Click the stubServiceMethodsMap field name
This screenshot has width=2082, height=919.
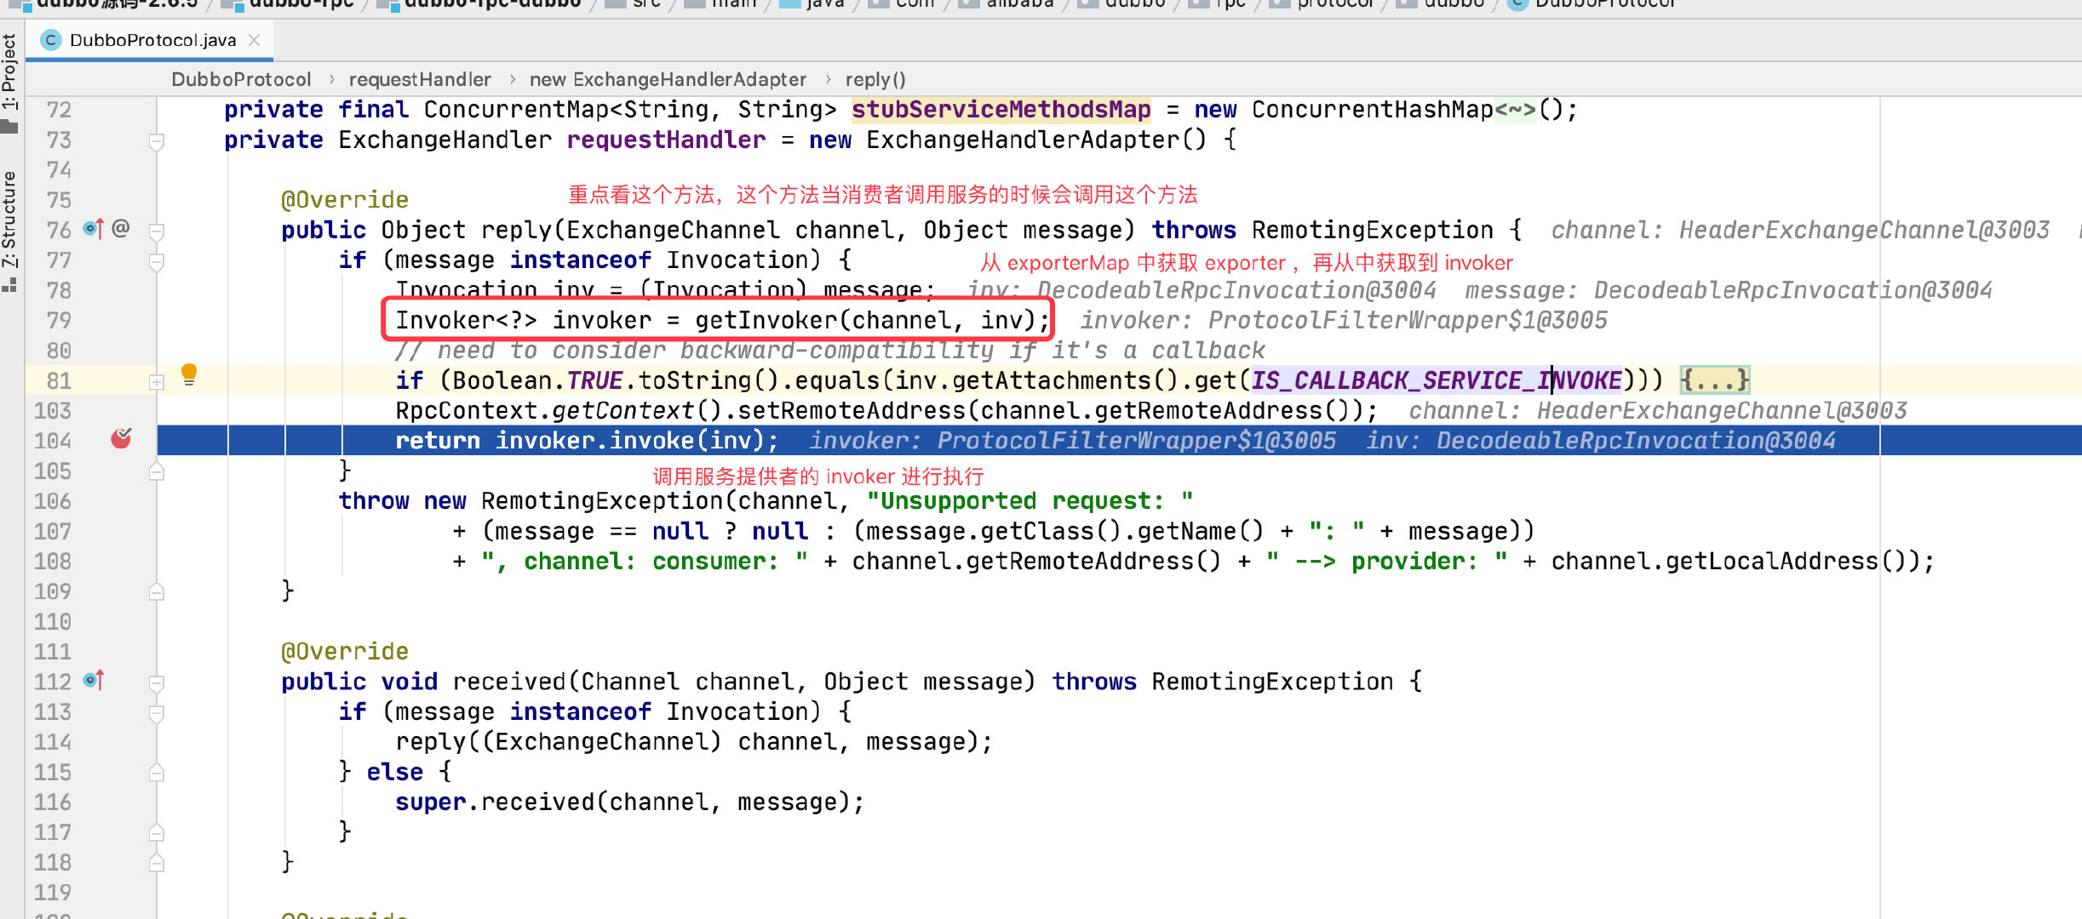[1001, 110]
